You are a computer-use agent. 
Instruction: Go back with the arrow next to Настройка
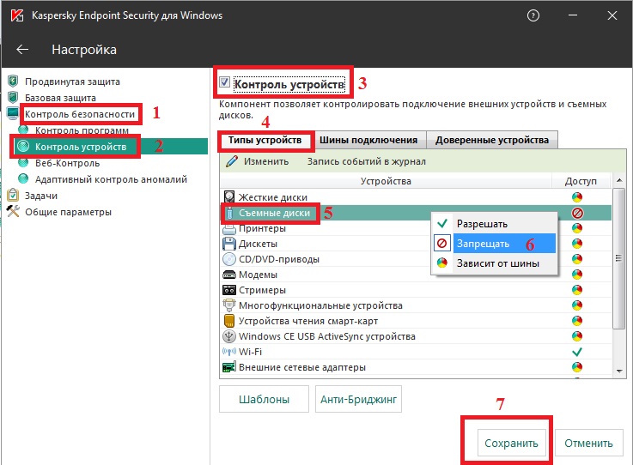[22, 50]
